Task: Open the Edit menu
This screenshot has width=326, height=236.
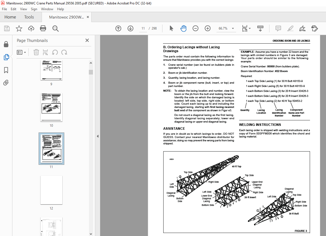Action: pyautogui.click(x=14, y=9)
